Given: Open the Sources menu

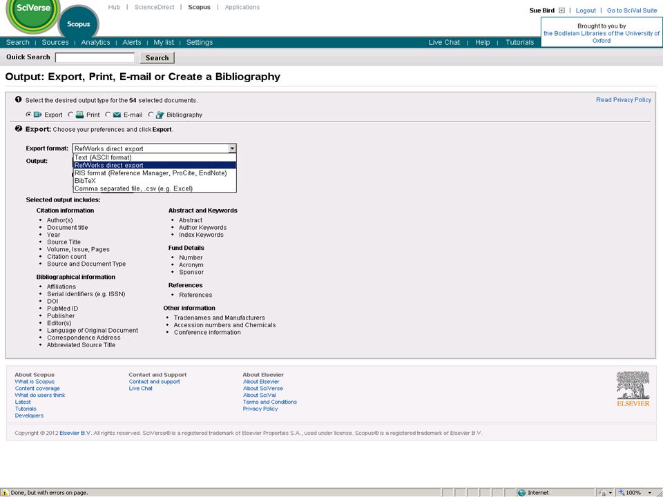Looking at the screenshot, I should click(x=55, y=42).
